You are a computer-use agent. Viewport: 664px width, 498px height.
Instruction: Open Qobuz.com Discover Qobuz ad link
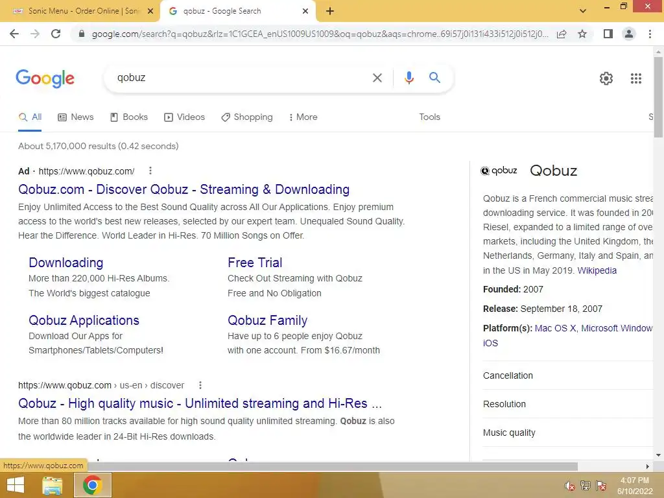(x=184, y=189)
